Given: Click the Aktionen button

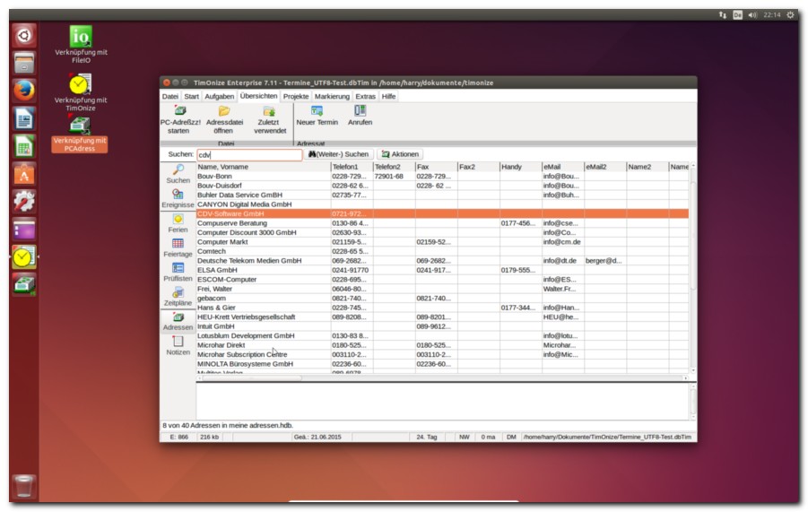Looking at the screenshot, I should pyautogui.click(x=400, y=154).
